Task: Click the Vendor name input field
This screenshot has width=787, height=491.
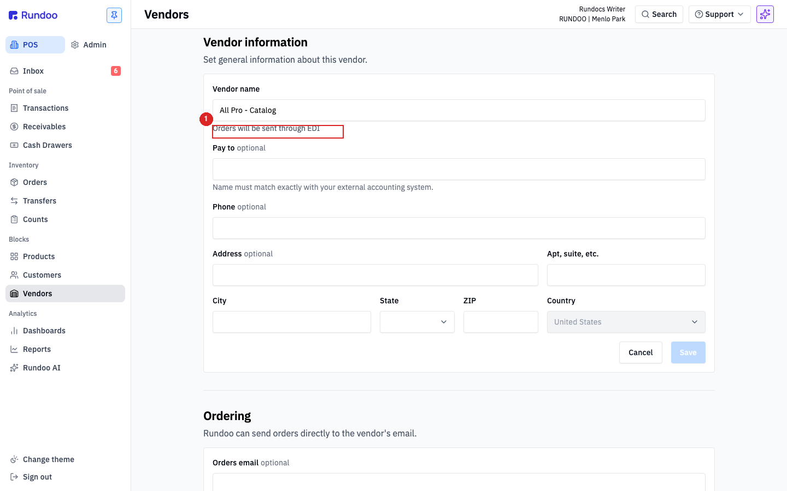Action: [459, 110]
